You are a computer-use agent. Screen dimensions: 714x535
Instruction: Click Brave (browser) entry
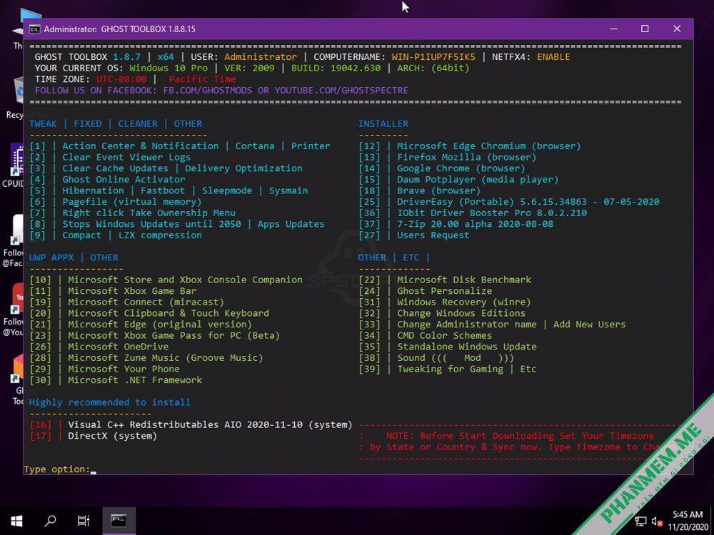[419, 190]
